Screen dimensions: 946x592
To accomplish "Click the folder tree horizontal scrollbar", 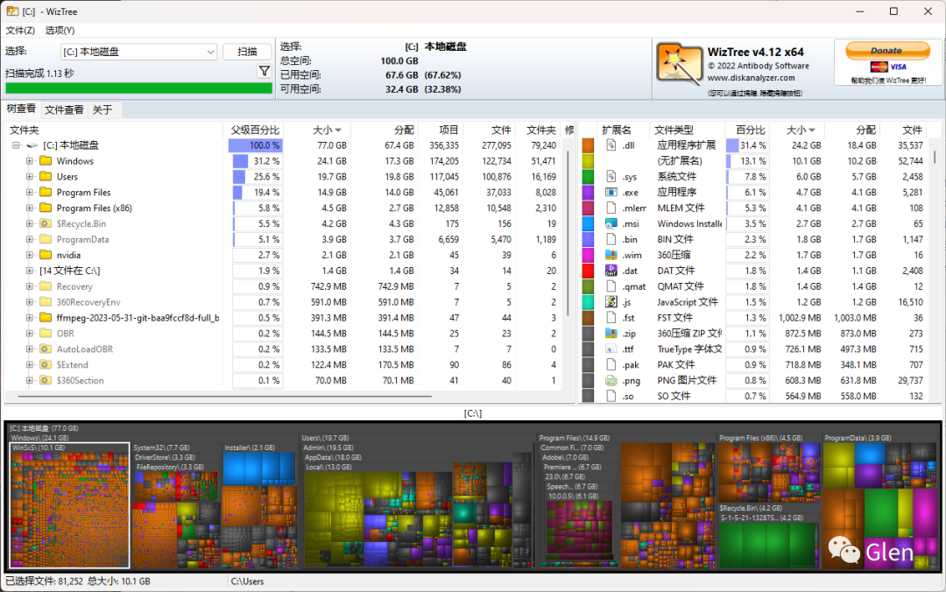I will click(x=224, y=397).
